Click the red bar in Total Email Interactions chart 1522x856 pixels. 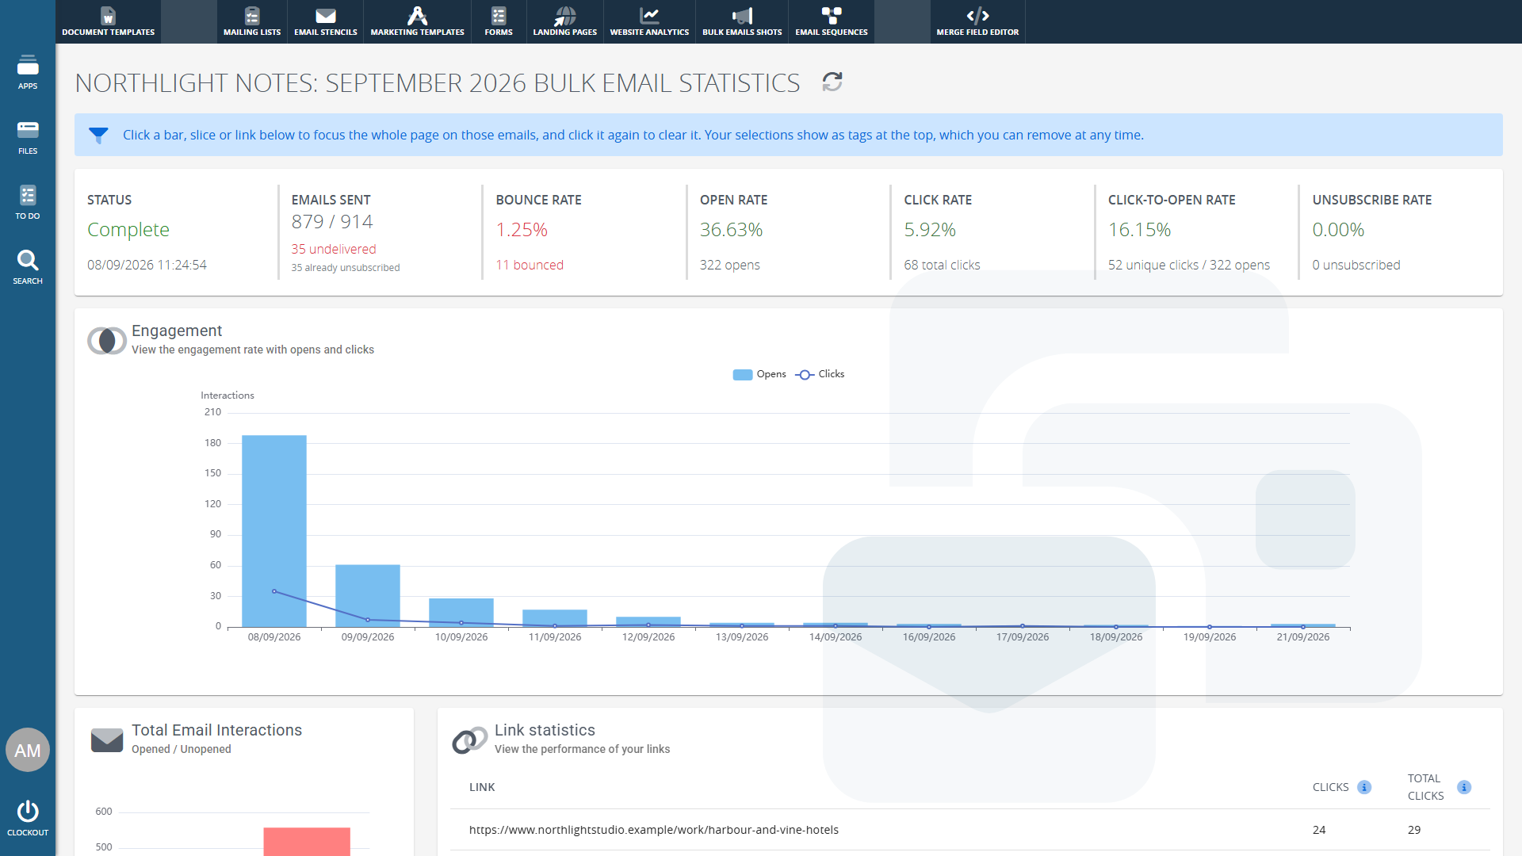click(x=307, y=842)
